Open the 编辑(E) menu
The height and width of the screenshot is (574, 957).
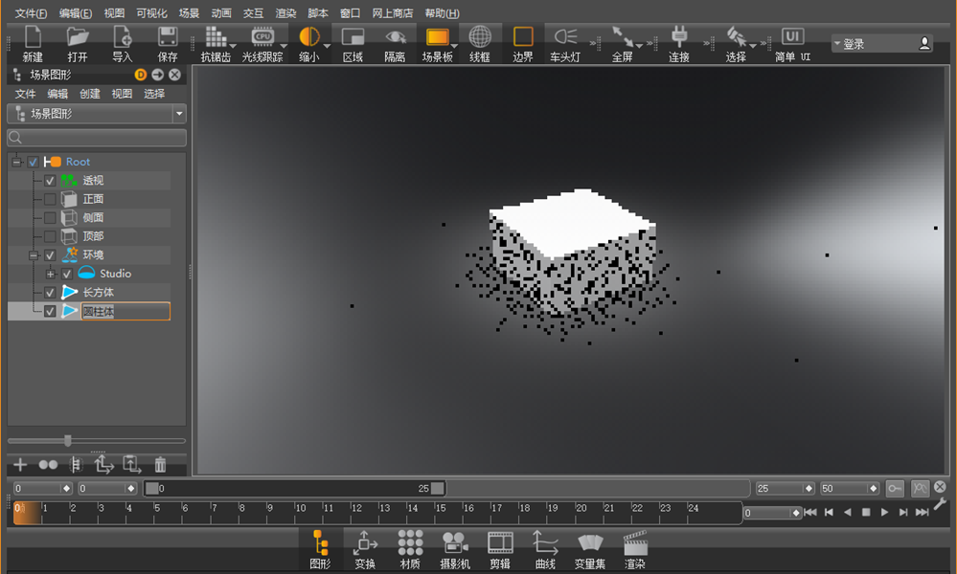pos(75,12)
